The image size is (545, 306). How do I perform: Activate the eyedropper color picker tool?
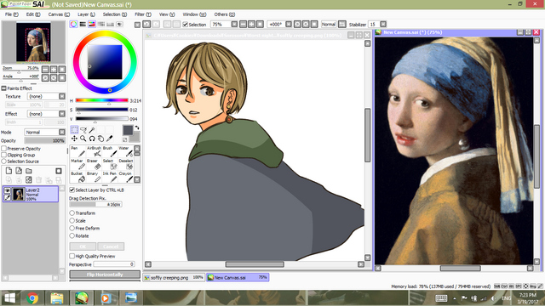(x=109, y=139)
